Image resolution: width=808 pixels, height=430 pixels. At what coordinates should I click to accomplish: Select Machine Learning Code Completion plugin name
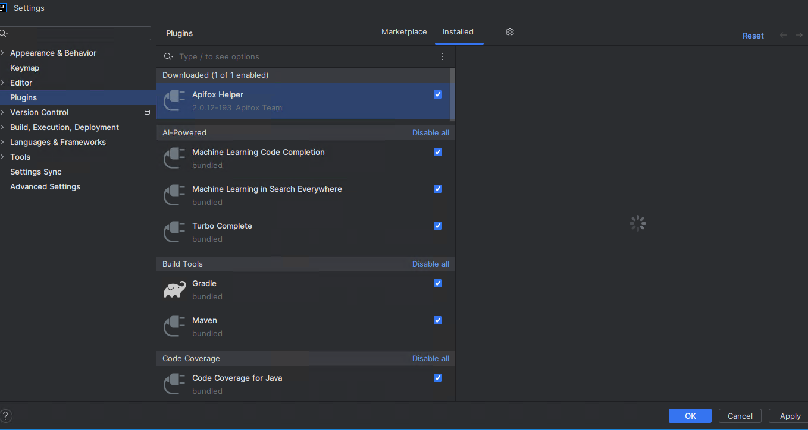[x=258, y=152]
